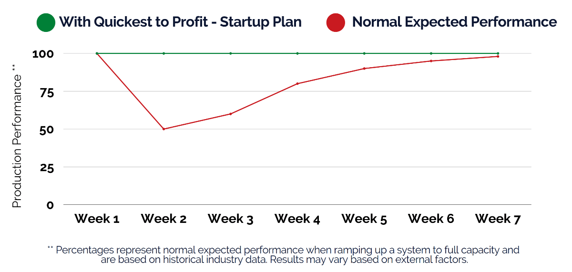Click the red data point at Week 3

tap(231, 114)
